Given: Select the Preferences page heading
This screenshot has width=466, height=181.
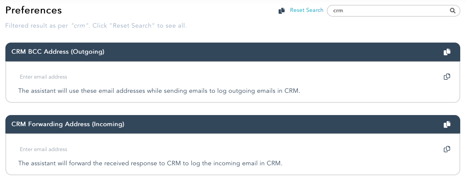Looking at the screenshot, I should point(34,10).
